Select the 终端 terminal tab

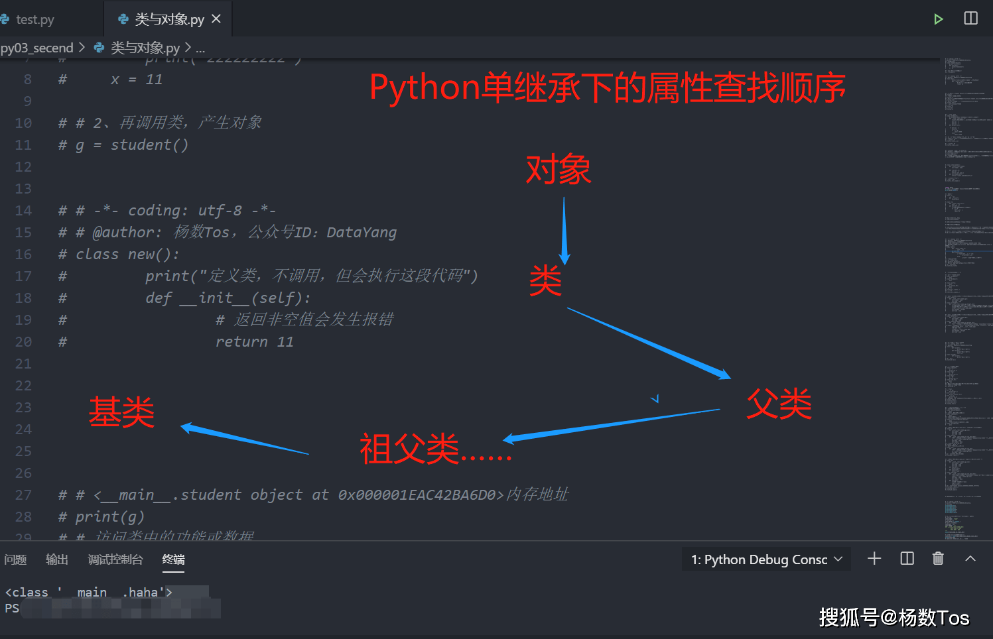[x=173, y=559]
